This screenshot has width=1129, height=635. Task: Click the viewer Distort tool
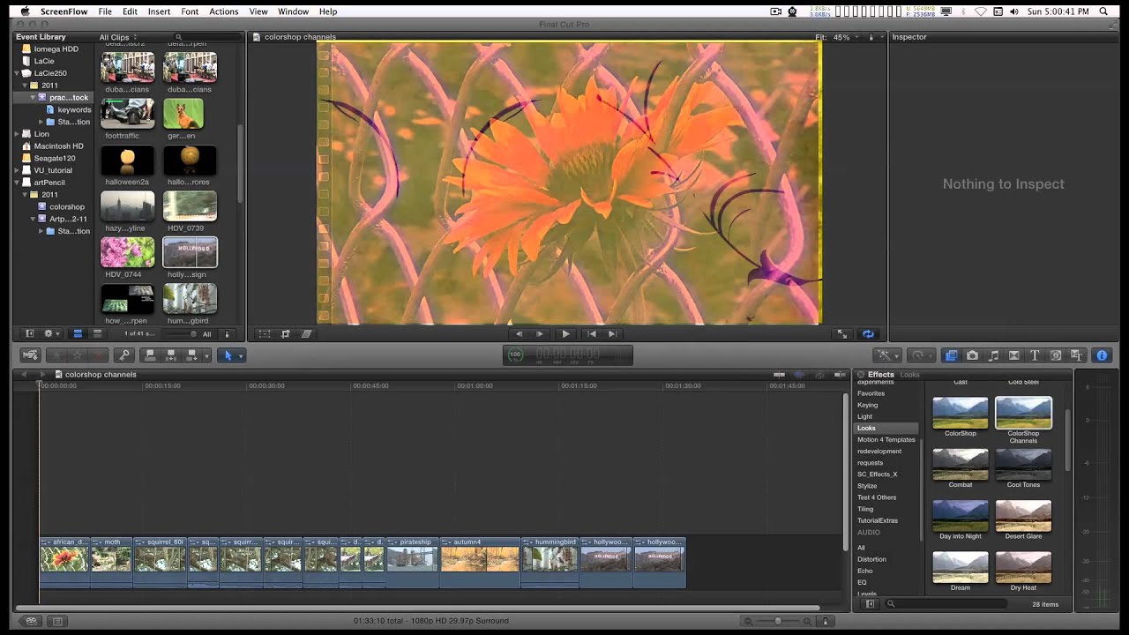point(306,334)
